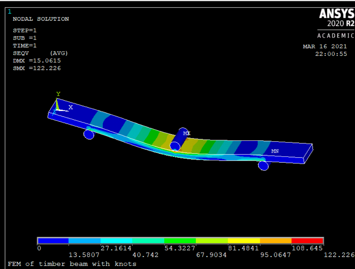Click the MAR 16 2021 date
355x269 pixels.
325,46
